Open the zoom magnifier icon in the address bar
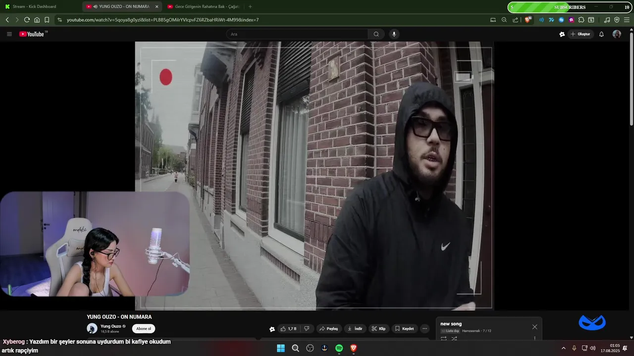This screenshot has width=634, height=356. [x=504, y=20]
